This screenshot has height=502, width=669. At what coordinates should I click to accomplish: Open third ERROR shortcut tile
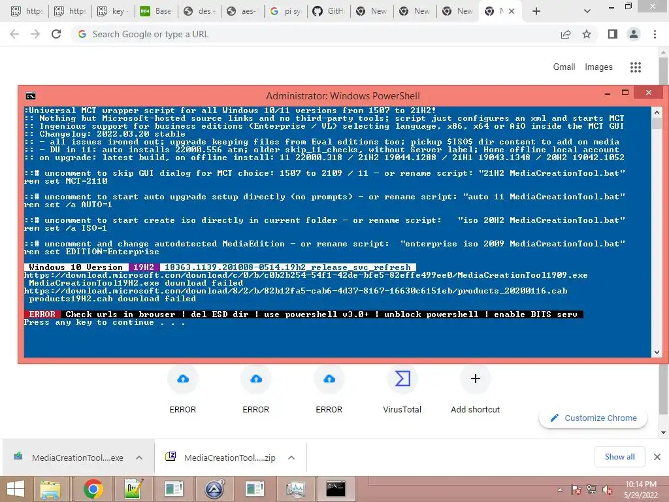coord(329,390)
